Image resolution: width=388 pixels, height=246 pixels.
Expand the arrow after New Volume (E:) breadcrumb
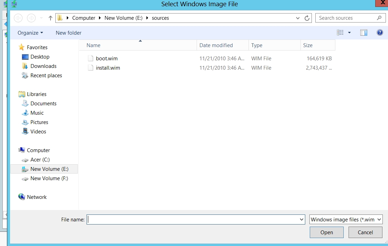click(x=147, y=18)
